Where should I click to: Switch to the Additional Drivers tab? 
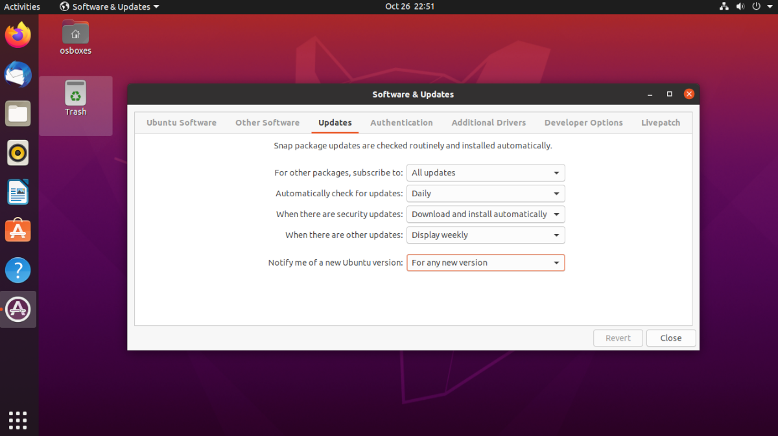coord(488,122)
